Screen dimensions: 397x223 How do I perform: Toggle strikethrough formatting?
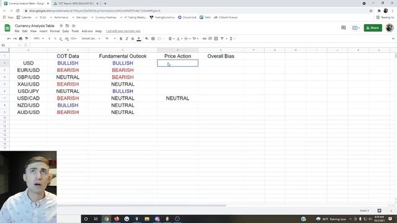132,38
